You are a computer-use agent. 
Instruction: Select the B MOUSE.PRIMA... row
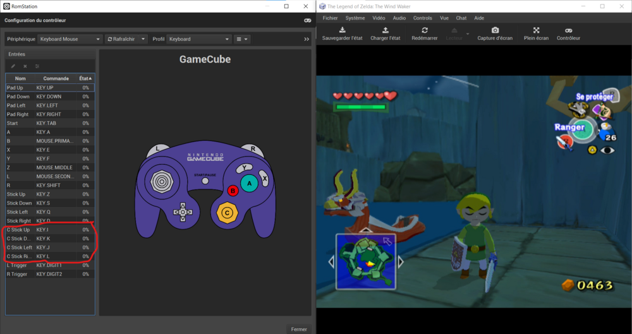(x=50, y=141)
